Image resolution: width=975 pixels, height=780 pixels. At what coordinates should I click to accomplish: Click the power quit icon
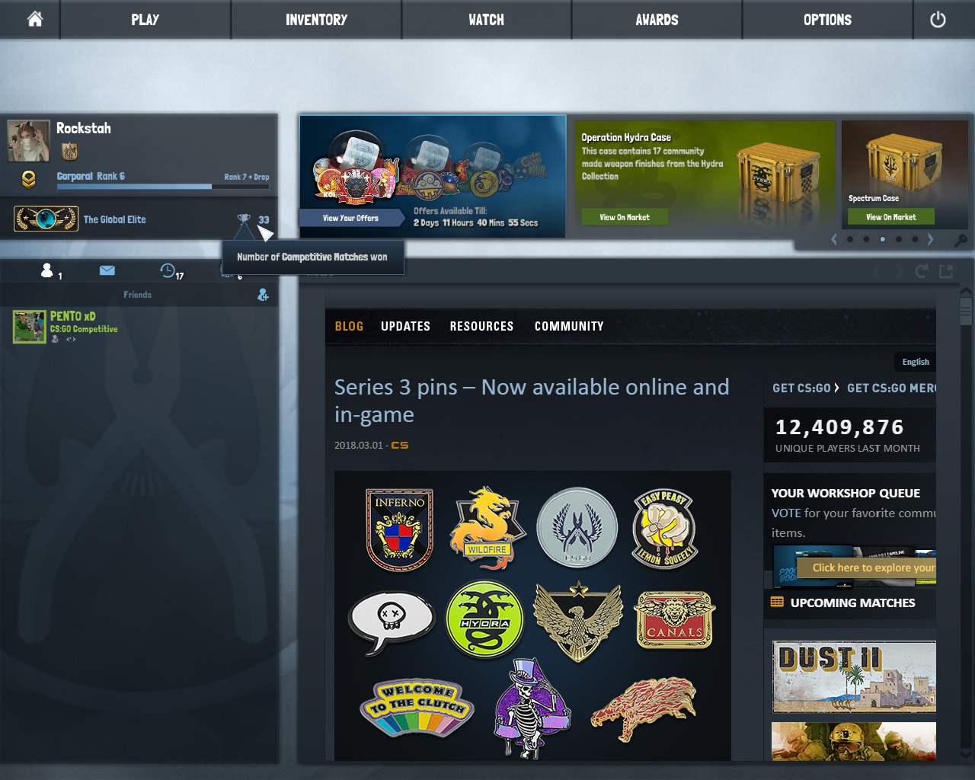coord(938,19)
